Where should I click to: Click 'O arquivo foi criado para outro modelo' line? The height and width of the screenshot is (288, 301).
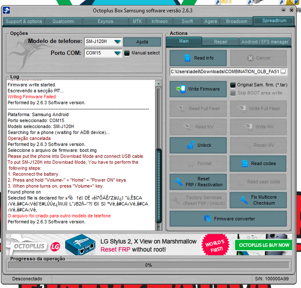tap(59, 216)
